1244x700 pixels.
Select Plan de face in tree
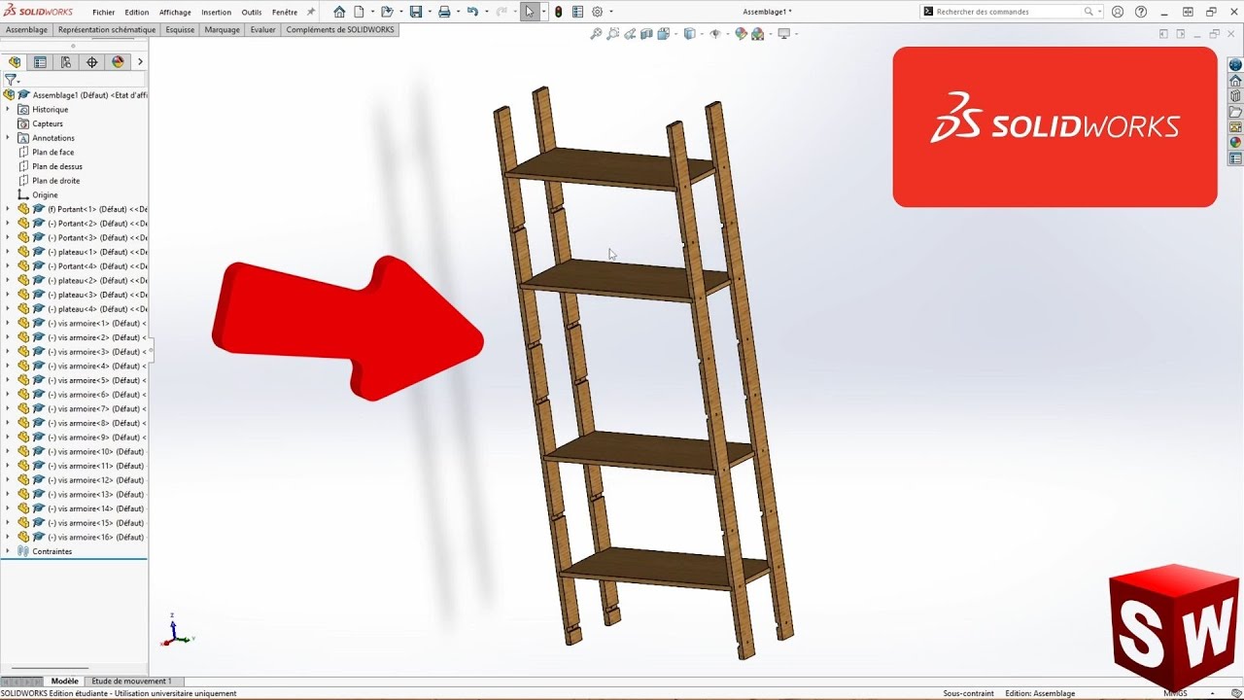(x=53, y=153)
